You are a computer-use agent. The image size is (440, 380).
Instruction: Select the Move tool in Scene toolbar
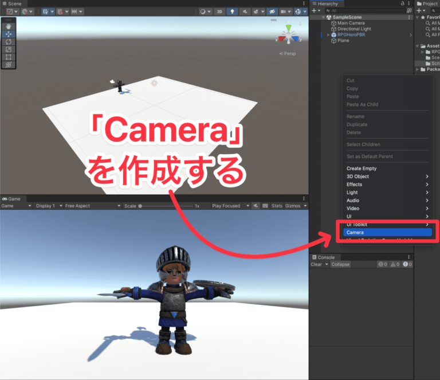9,34
